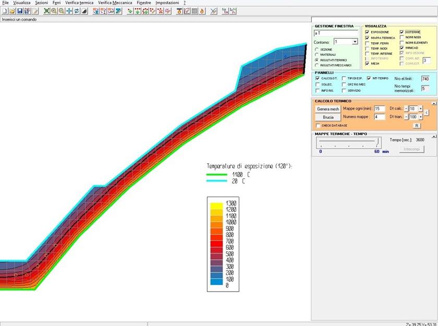Click the Save floppy disk icon
The width and height of the screenshot is (438, 326).
(20, 11)
